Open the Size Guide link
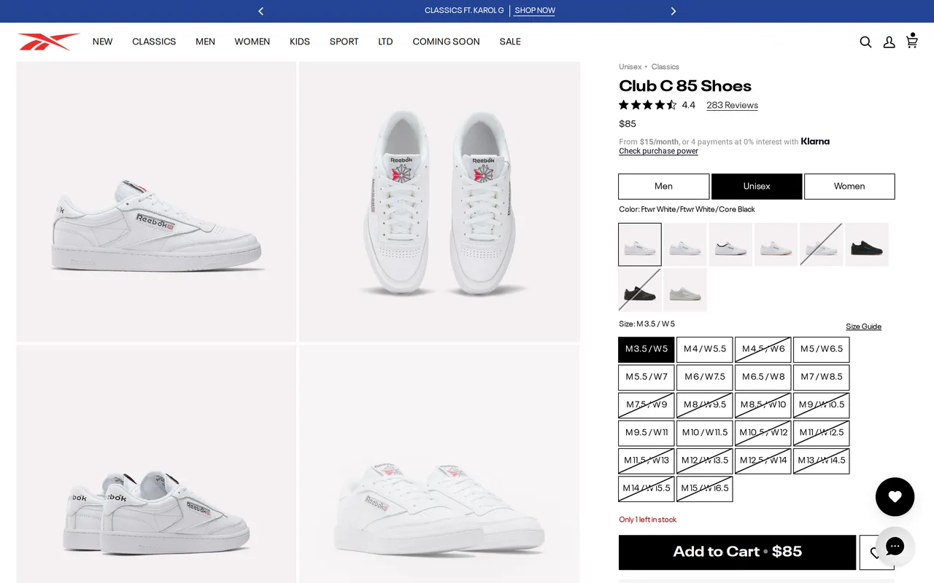 (x=863, y=326)
